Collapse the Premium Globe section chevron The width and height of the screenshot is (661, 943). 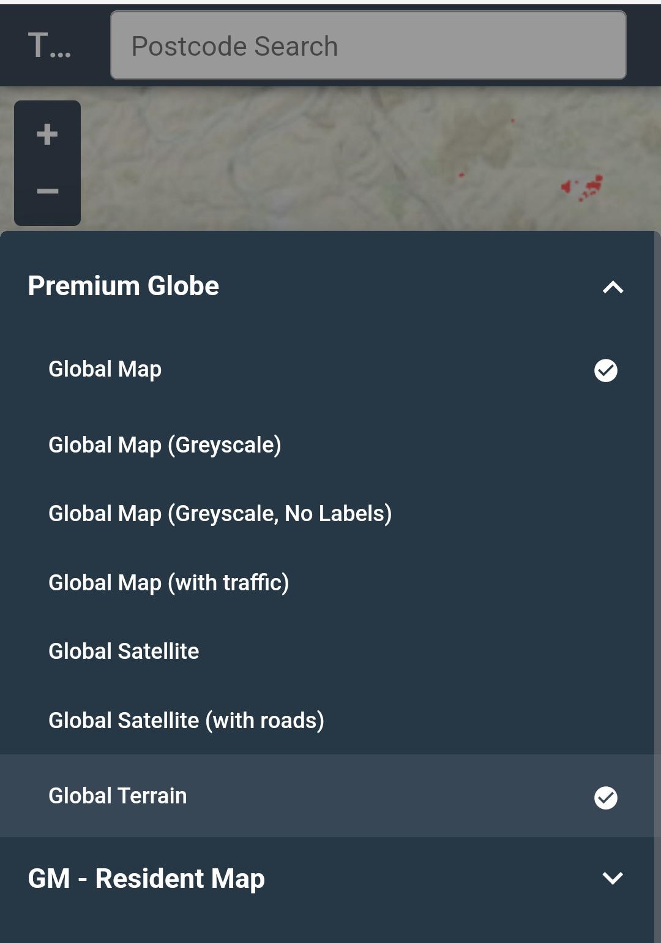pyautogui.click(x=613, y=287)
